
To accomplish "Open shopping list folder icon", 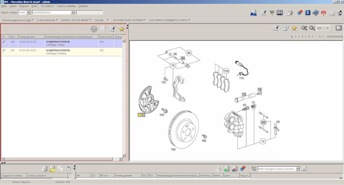I will (52, 169).
